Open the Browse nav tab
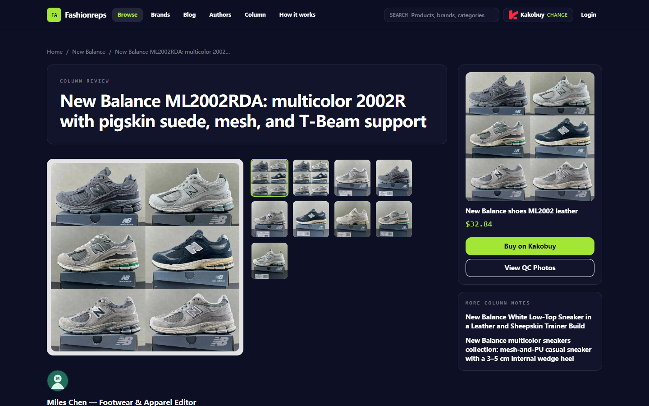Image resolution: width=649 pixels, height=406 pixels. 128,15
